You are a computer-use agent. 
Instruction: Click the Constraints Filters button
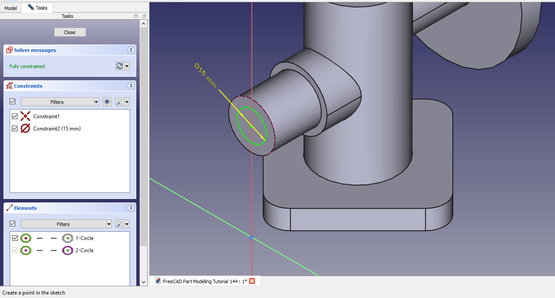coord(57,102)
